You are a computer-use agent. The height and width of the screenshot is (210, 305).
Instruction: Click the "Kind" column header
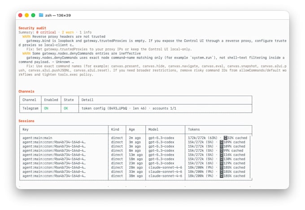pyautogui.click(x=115, y=129)
